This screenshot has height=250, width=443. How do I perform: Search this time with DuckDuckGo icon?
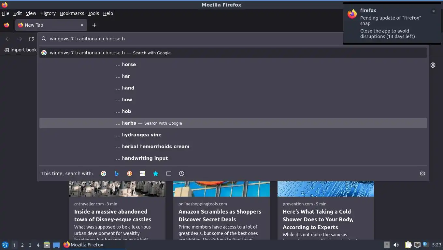pos(130,174)
